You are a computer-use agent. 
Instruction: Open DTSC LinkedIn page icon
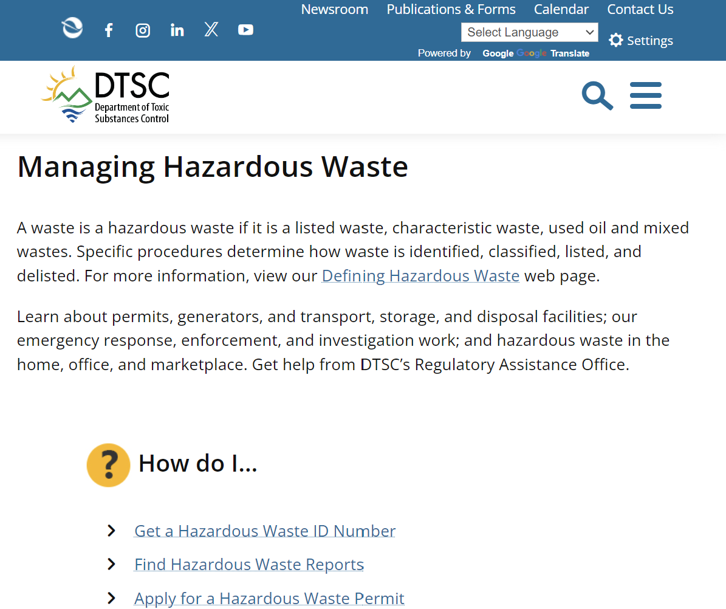coord(177,30)
